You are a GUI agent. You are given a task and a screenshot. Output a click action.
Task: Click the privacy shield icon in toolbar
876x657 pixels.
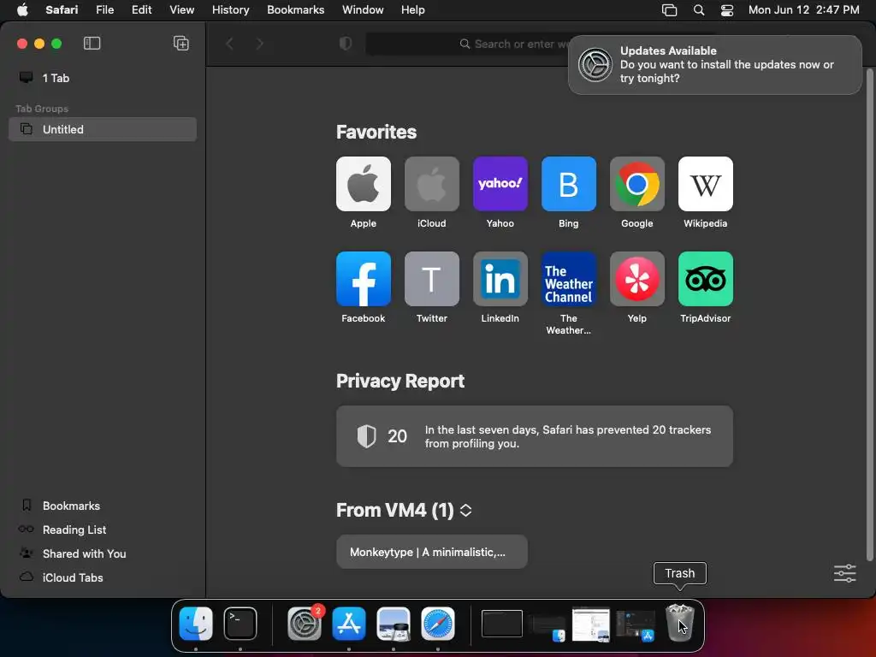pos(346,44)
